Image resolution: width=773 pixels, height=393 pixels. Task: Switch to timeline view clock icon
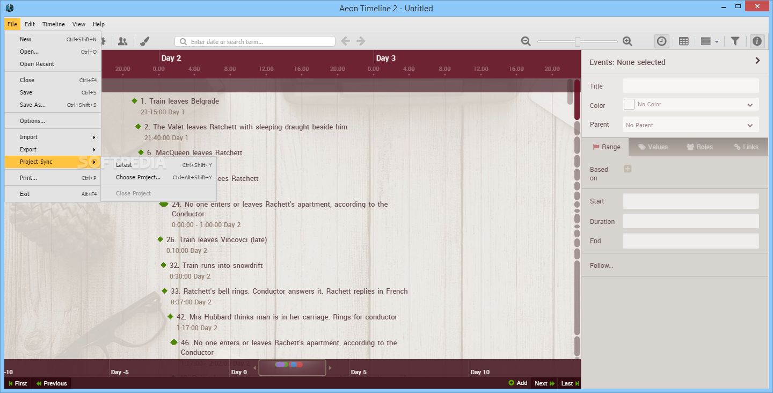(x=662, y=41)
